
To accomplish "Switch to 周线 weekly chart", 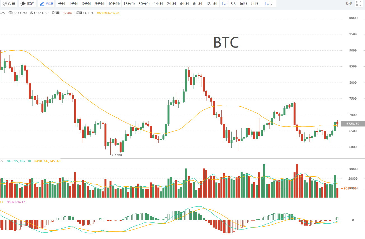I will point(243,4).
